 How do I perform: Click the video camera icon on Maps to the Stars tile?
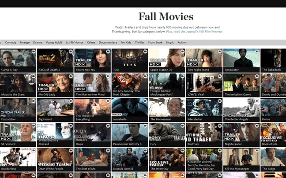34,76
